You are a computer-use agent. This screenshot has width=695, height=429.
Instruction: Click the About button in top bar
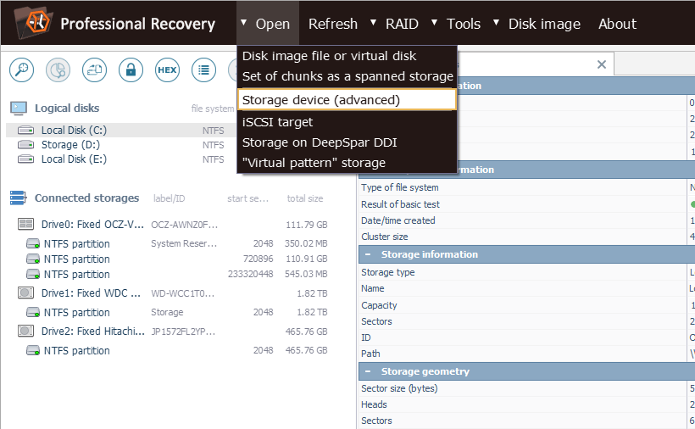click(x=617, y=24)
